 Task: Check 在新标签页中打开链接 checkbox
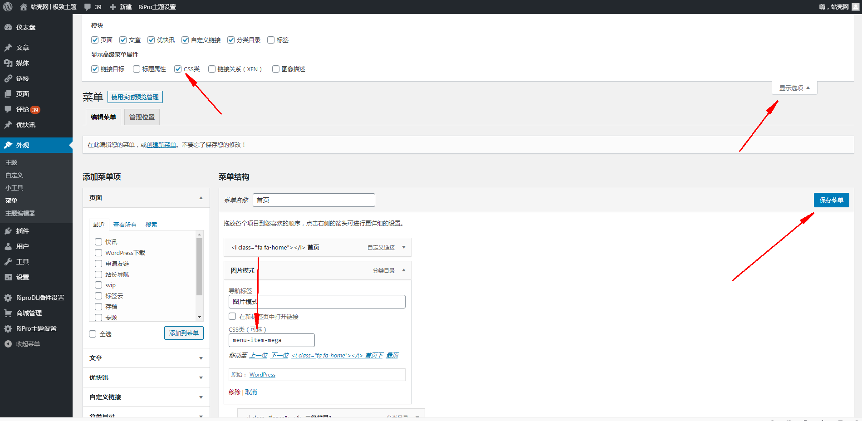pyautogui.click(x=232, y=316)
